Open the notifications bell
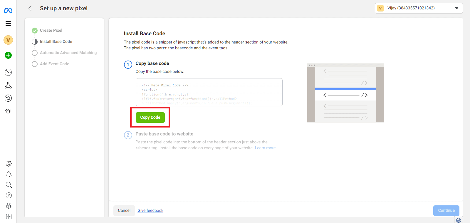This screenshot has height=223, width=470. point(9,174)
